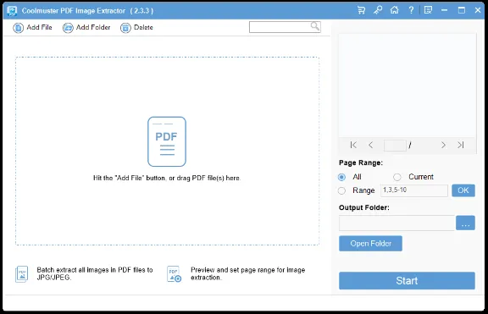Go to previous page of the preview
488x314 pixels.
[x=370, y=145]
